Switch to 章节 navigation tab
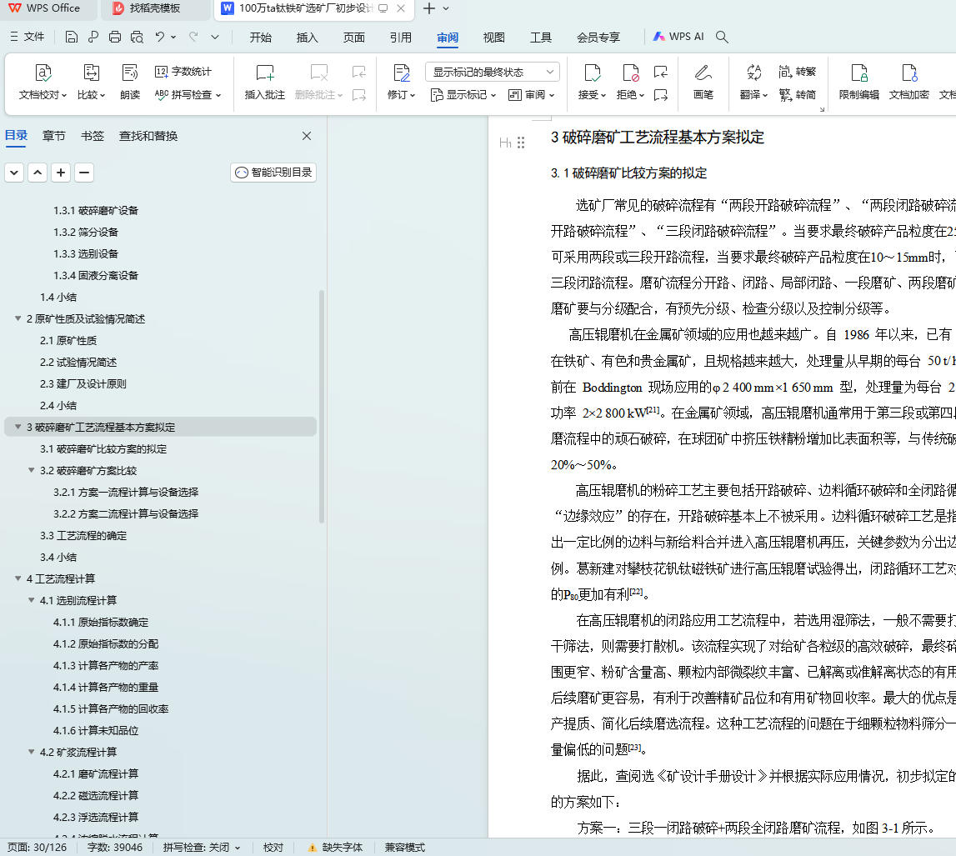The height and width of the screenshot is (856, 956). coord(53,136)
